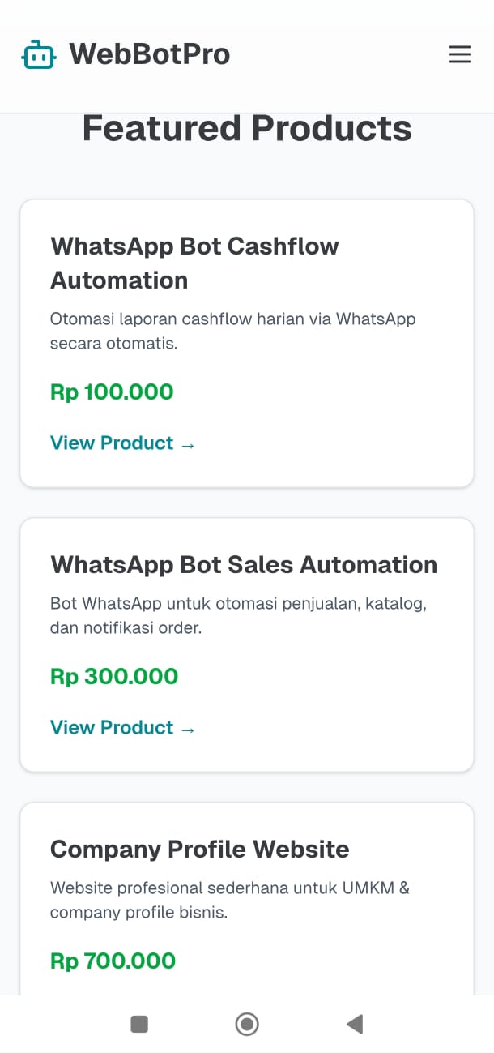Viewport: 494px width, 1053px height.
Task: Click the Rp 300.000 price
Action: [114, 677]
